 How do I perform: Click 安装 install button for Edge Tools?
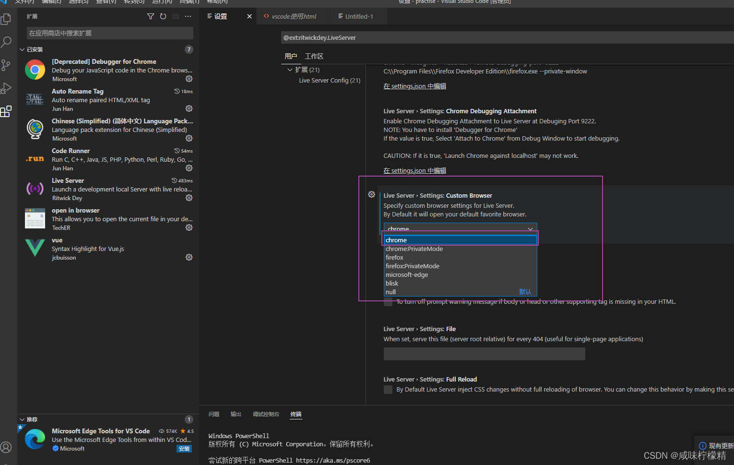184,449
